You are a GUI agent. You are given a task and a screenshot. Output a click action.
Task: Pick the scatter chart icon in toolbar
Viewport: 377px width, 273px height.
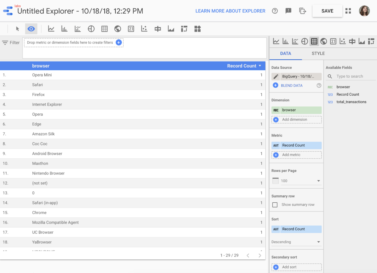[x=144, y=29]
